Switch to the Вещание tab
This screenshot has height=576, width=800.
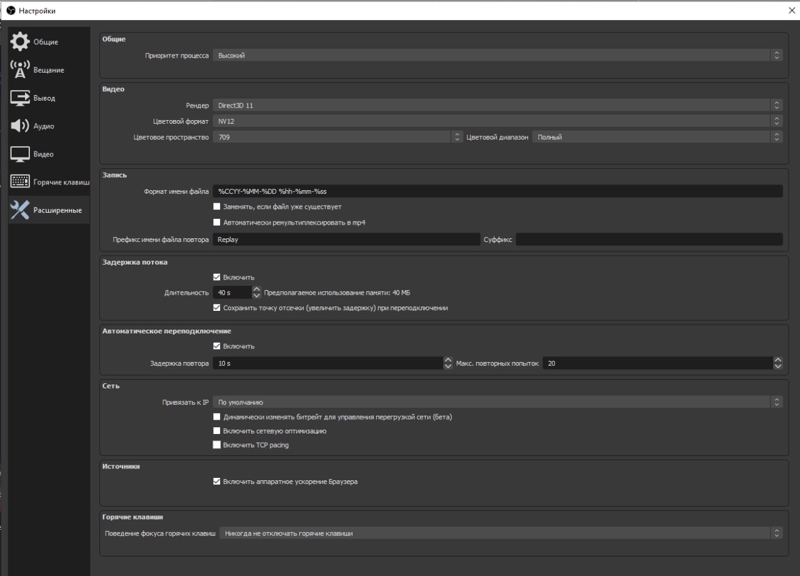tap(49, 70)
